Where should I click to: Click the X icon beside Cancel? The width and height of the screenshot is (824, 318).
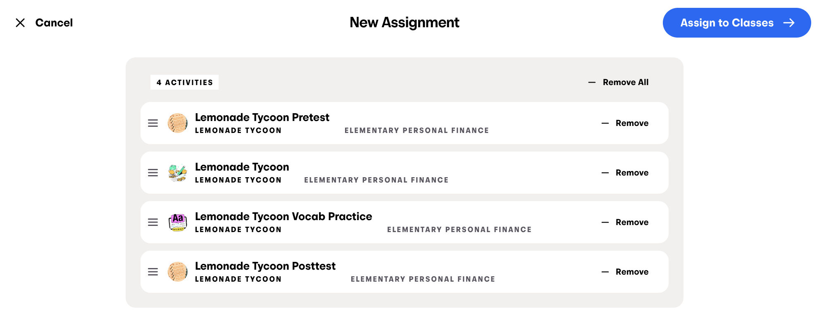(x=20, y=23)
